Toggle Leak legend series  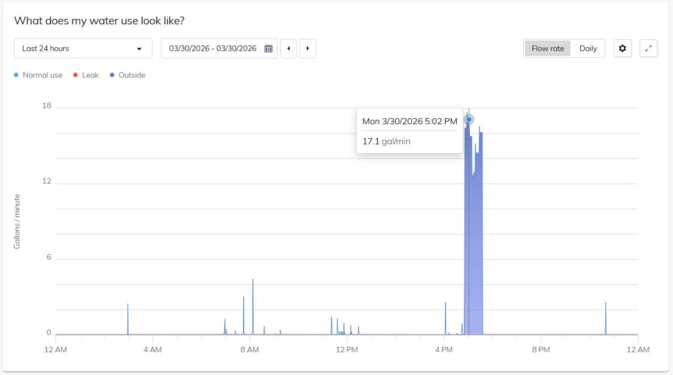(x=86, y=75)
